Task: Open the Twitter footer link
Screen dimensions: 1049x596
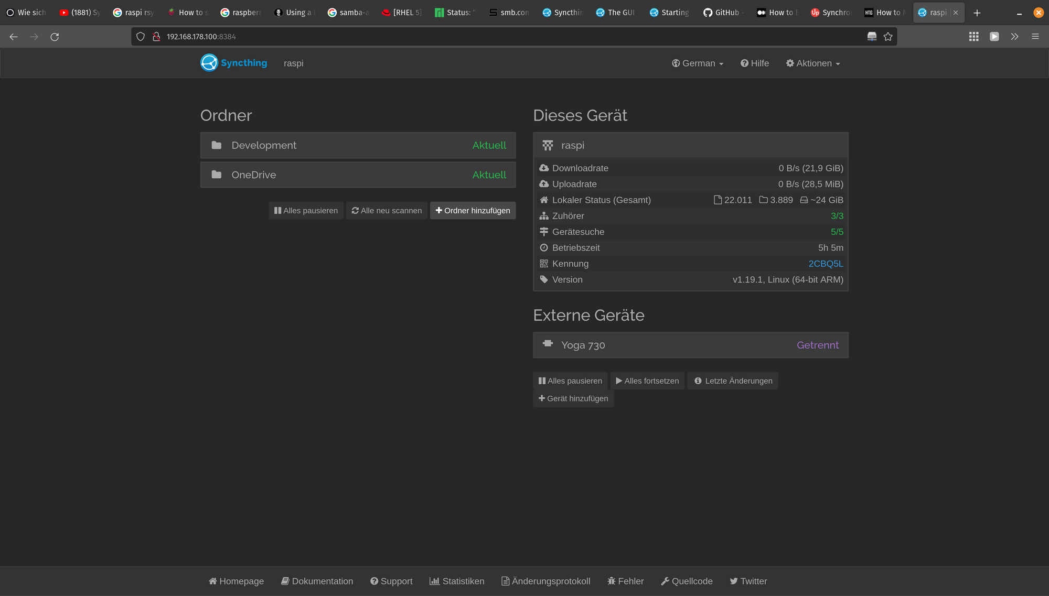Action: [748, 581]
